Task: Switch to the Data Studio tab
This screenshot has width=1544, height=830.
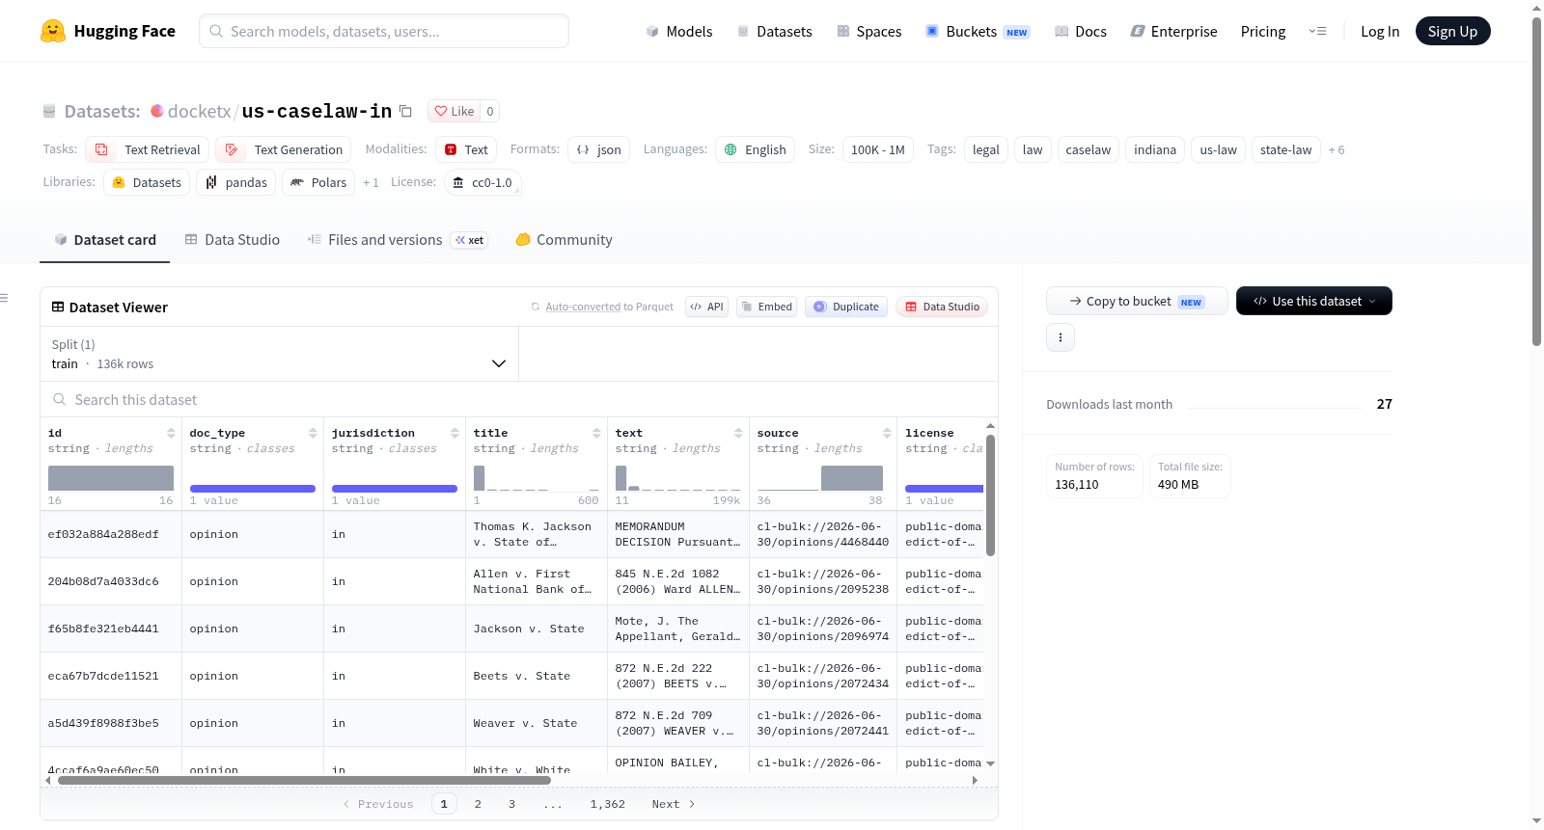Action: 233,240
